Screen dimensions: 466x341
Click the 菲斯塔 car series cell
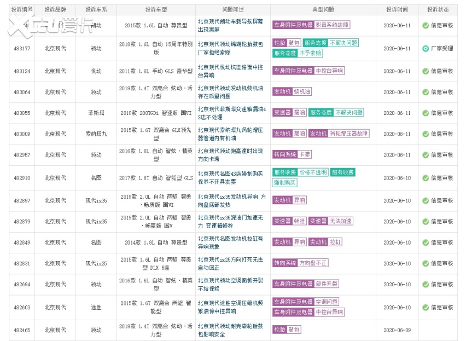tap(96, 113)
